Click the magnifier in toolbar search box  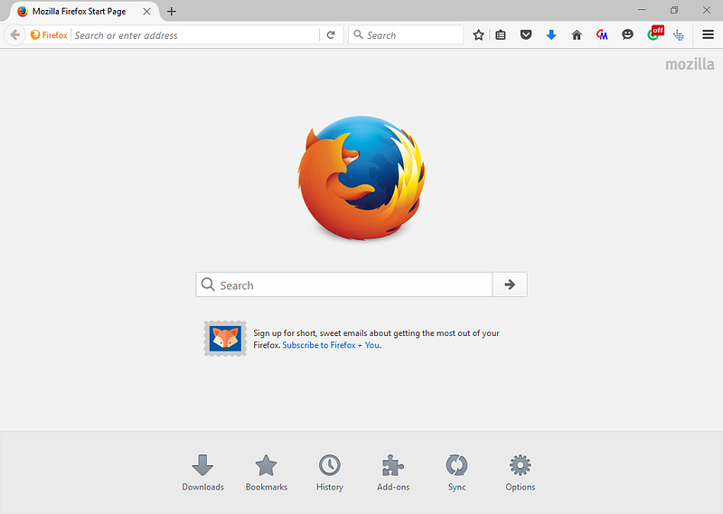pyautogui.click(x=358, y=34)
